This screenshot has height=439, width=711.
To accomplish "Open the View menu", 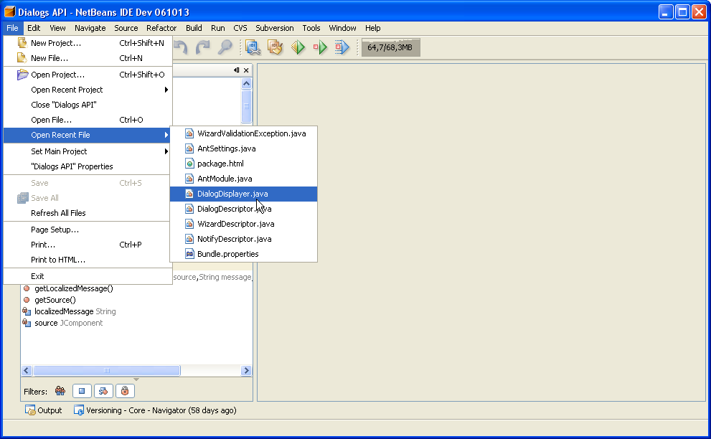I will pyautogui.click(x=57, y=28).
